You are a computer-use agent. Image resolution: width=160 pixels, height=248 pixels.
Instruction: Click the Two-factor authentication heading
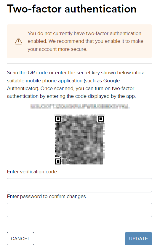tap(72, 9)
